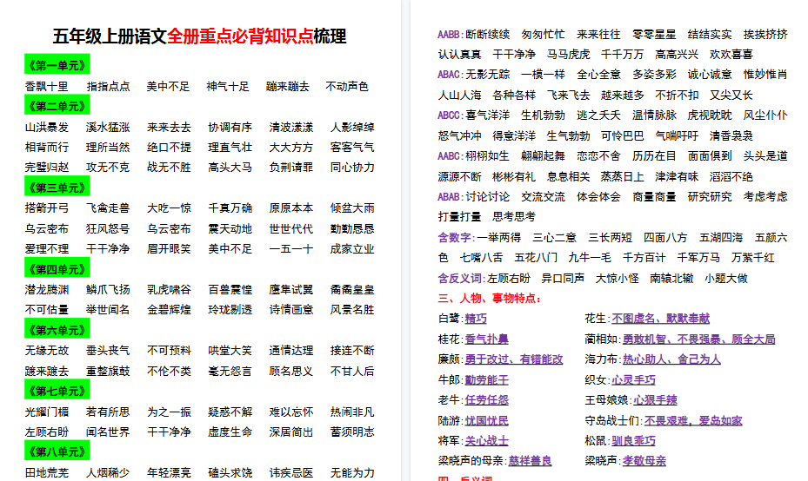Click the phrase 潜龙腾渊
Image resolution: width=808 pixels, height=481 pixels.
pyautogui.click(x=46, y=290)
